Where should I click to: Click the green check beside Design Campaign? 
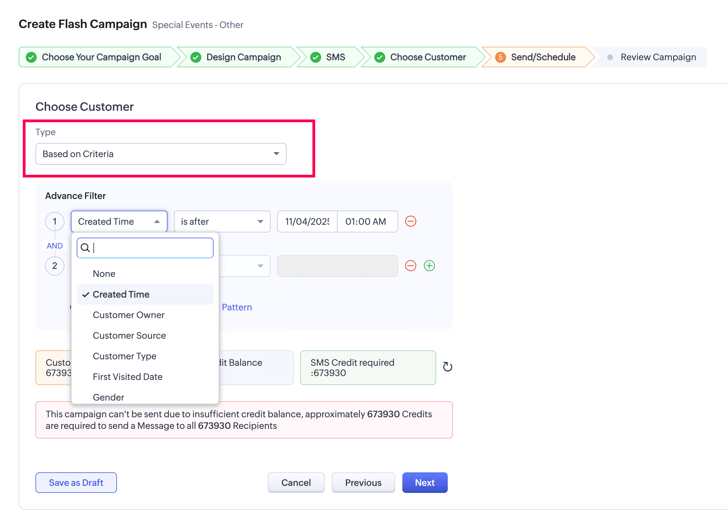[196, 57]
